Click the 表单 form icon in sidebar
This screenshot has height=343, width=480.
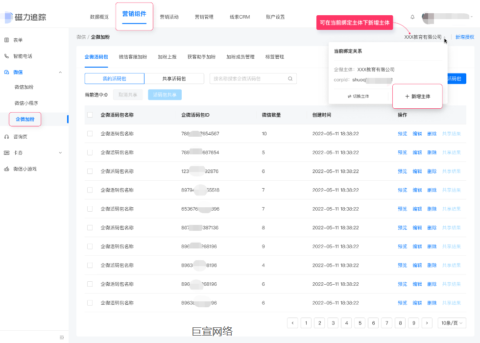click(x=6, y=40)
